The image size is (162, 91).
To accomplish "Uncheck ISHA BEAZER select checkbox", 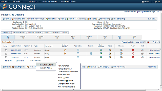I will (x=6, y=50).
